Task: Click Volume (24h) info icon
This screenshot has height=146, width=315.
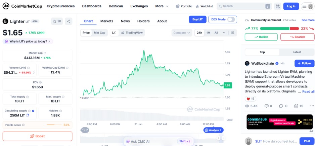Action: (x=29, y=68)
